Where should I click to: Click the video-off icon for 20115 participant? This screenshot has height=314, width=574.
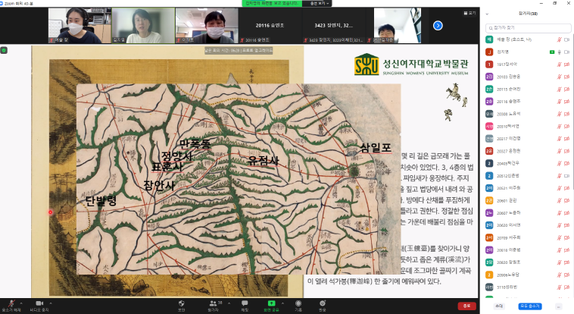tap(567, 89)
